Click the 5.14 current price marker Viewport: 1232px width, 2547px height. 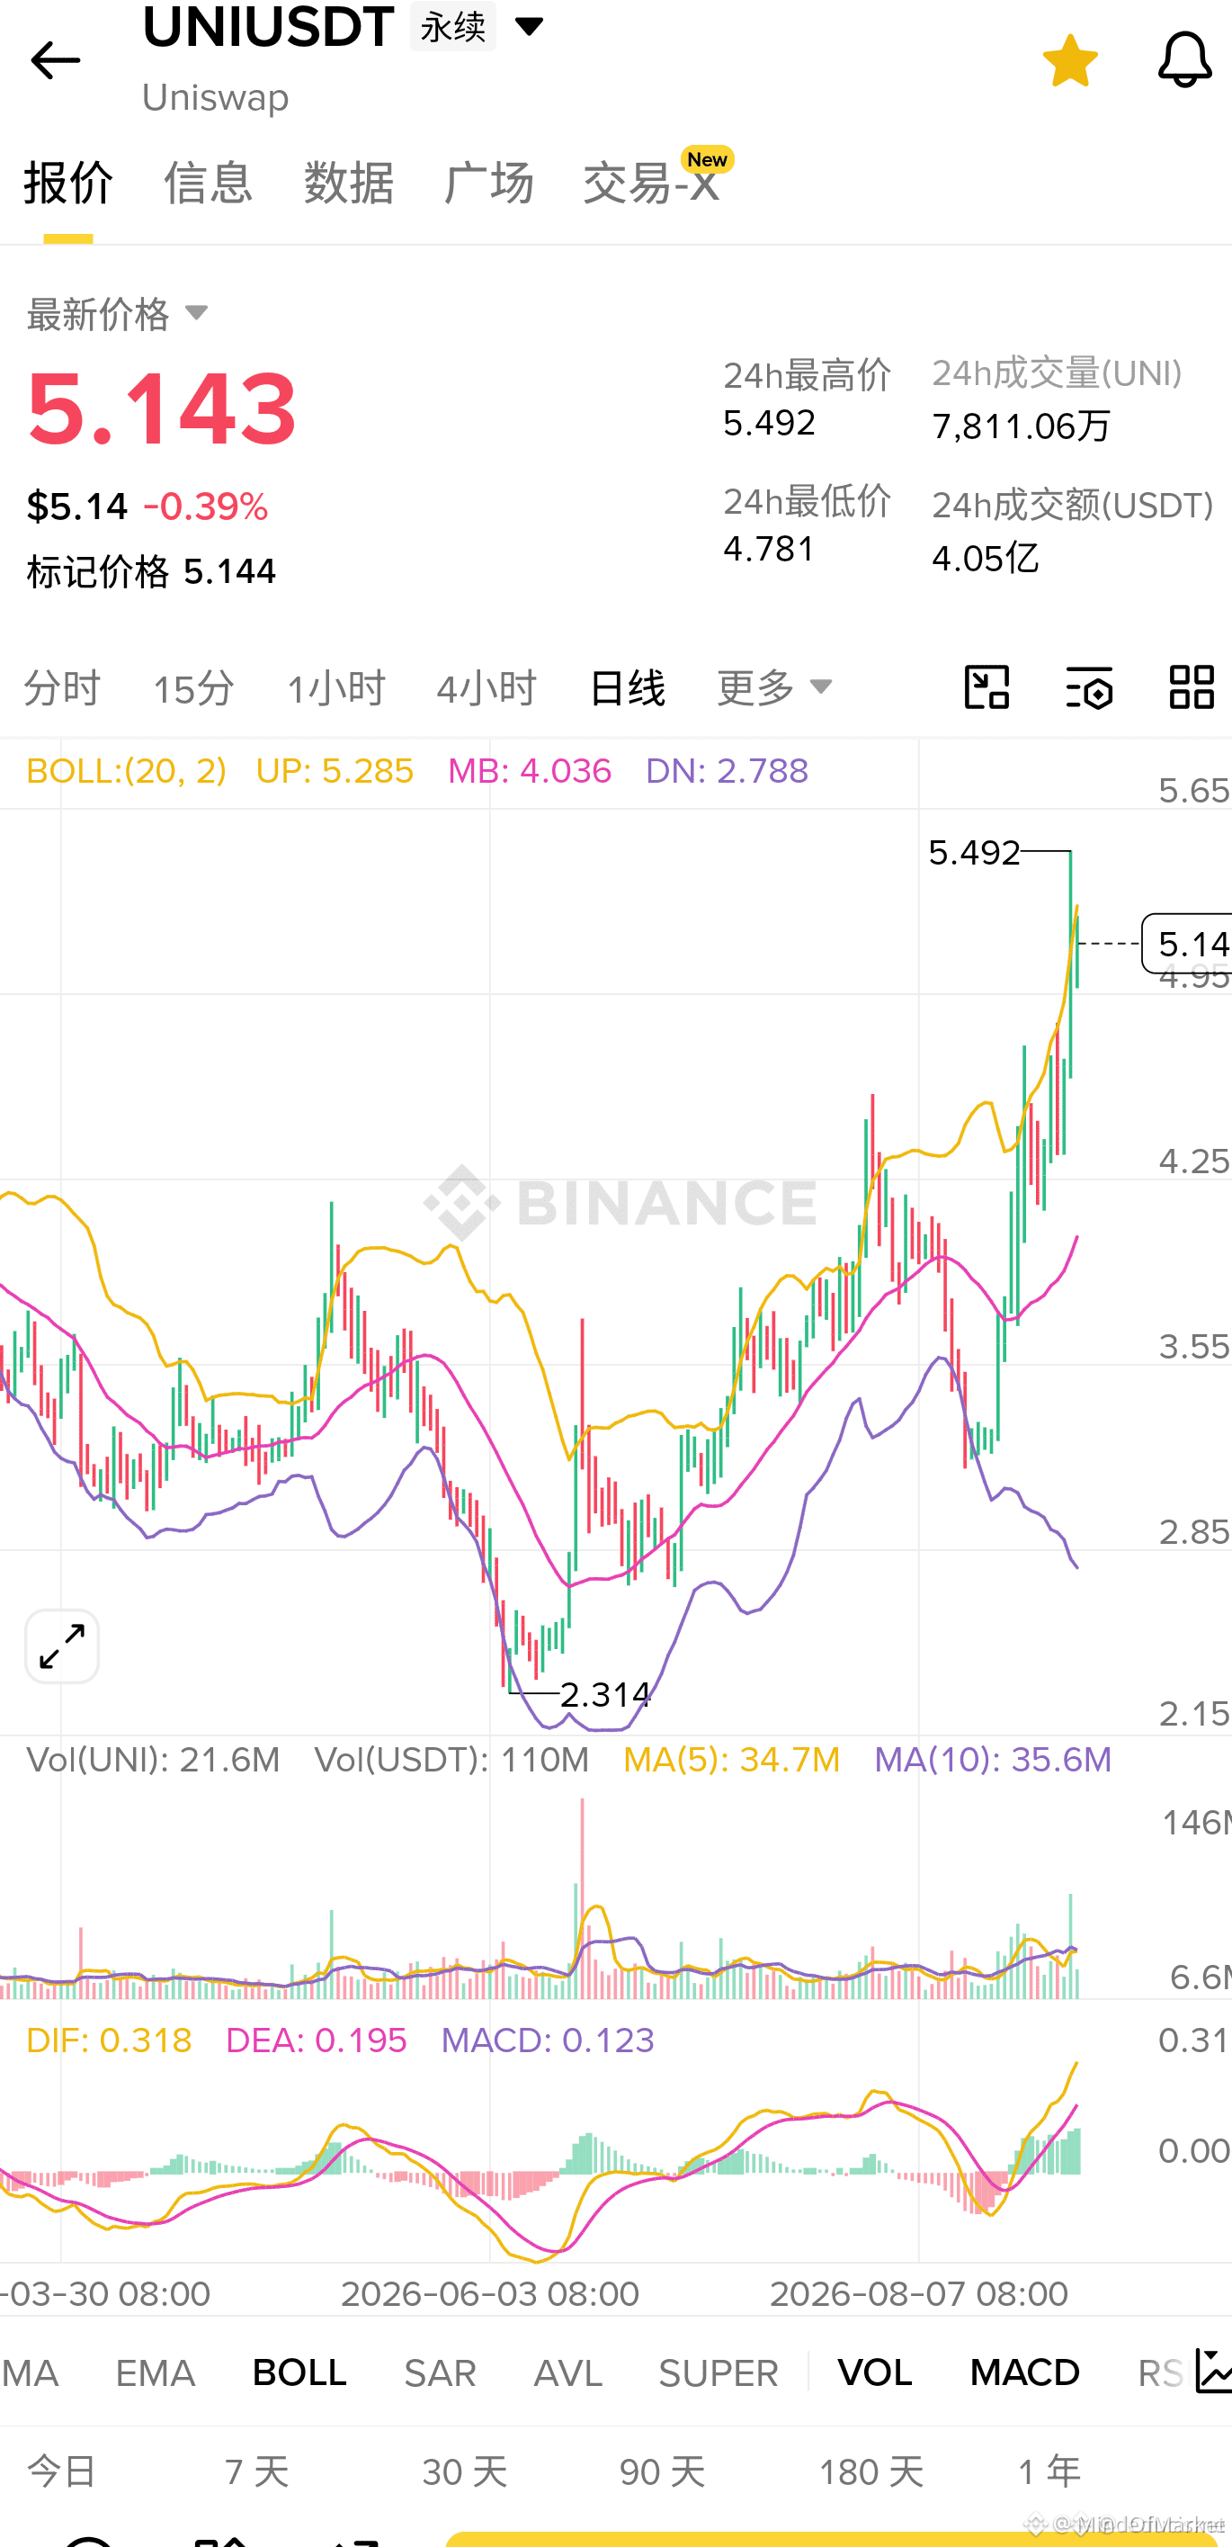pyautogui.click(x=1188, y=943)
